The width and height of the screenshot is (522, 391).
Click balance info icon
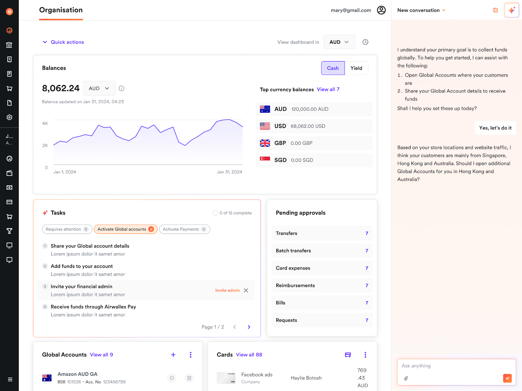121,88
